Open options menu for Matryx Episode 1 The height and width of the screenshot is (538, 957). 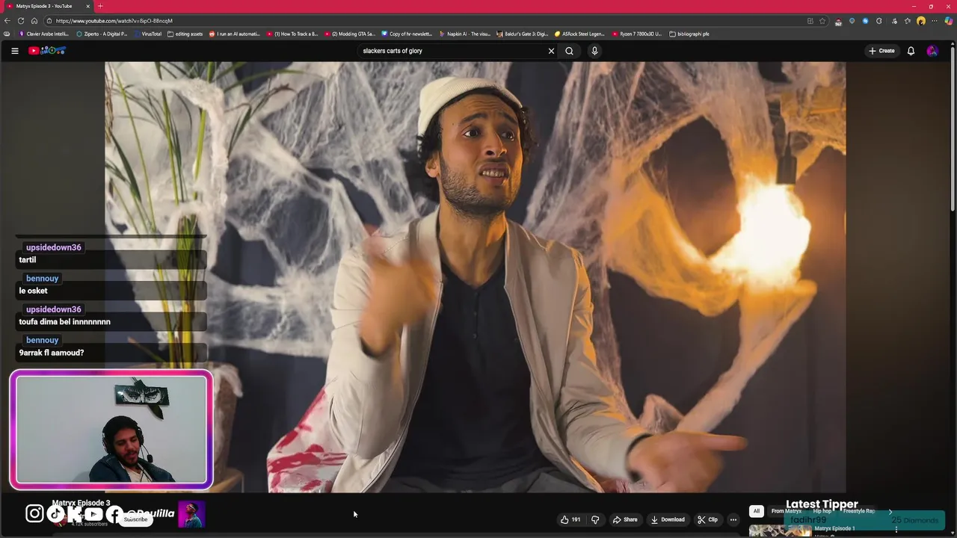click(896, 530)
